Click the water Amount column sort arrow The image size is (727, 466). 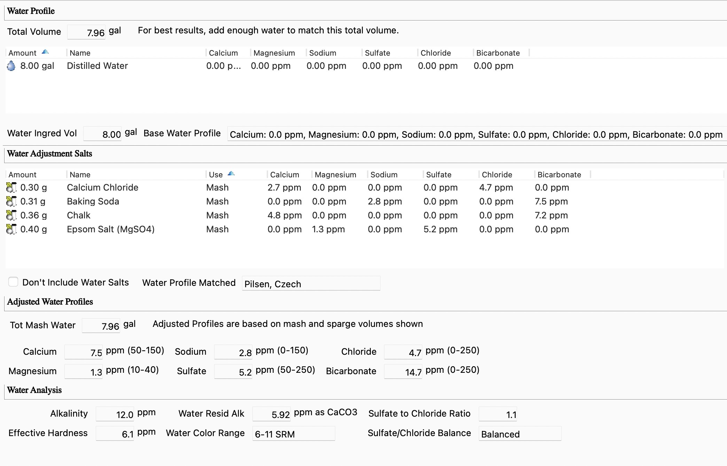pos(45,52)
